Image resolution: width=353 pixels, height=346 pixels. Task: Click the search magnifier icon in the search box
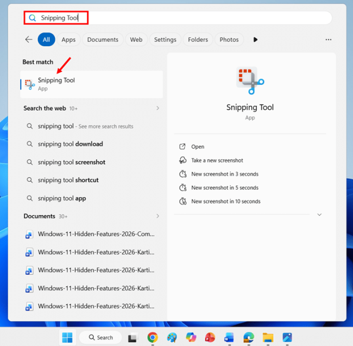pos(33,18)
